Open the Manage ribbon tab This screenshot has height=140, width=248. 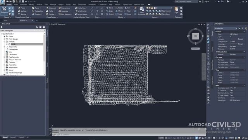53,5
